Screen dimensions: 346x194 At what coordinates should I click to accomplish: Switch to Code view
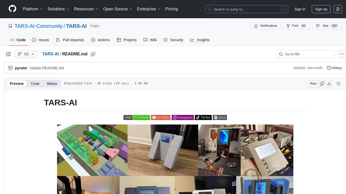tap(35, 84)
